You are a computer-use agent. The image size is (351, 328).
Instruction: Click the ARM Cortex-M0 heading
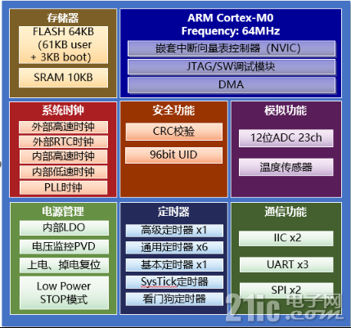coord(231,18)
